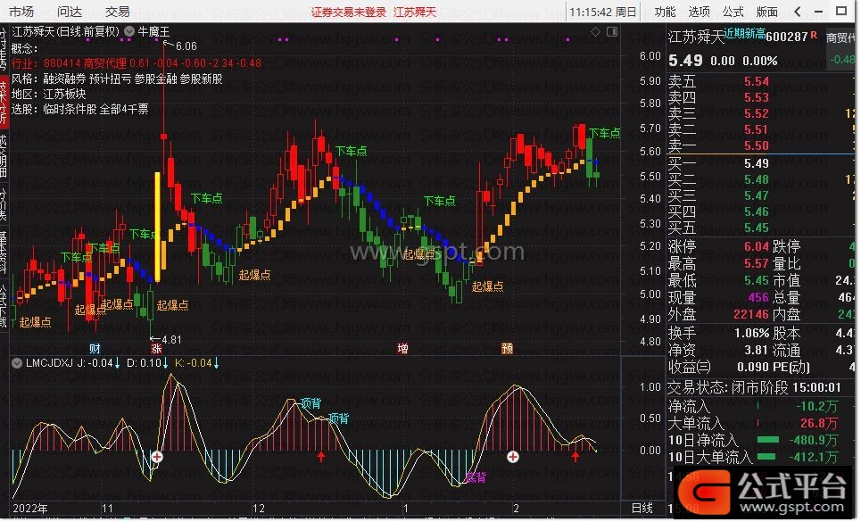Image resolution: width=861 pixels, height=522 pixels.
Task: Click the 预计扭亏 style tag
Action: click(111, 79)
